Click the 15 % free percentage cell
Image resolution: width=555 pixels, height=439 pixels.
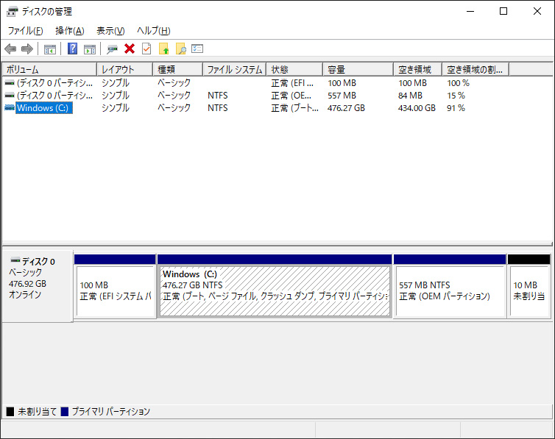click(456, 96)
